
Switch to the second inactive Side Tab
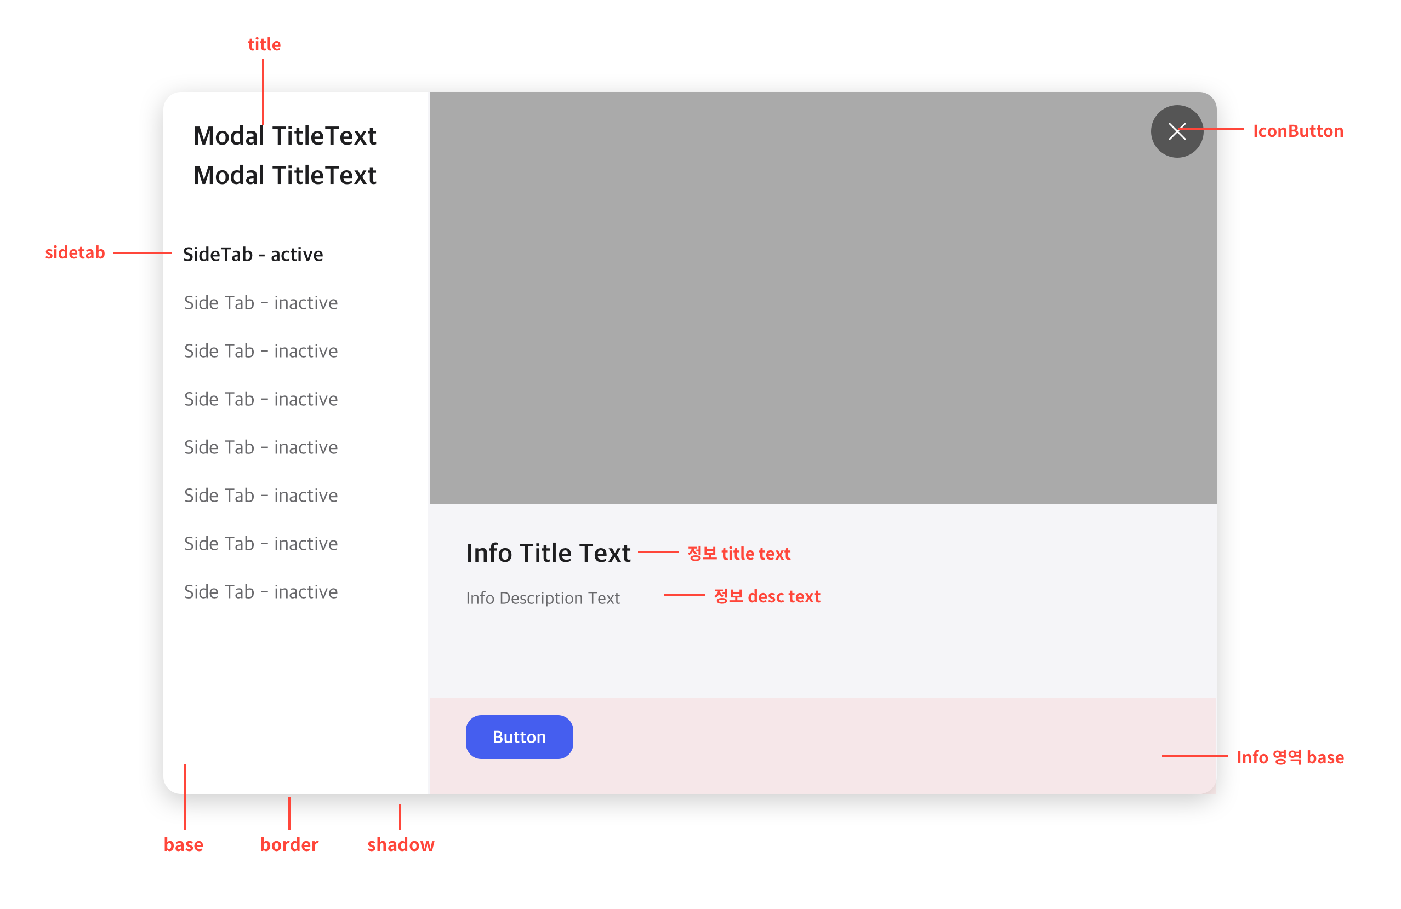[261, 350]
